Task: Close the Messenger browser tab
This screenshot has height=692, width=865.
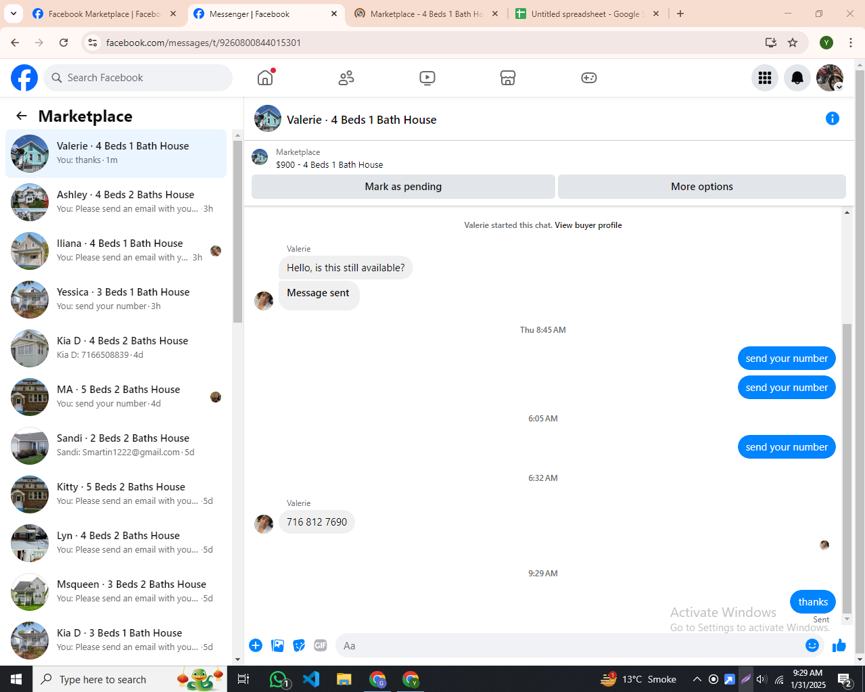Action: [334, 14]
